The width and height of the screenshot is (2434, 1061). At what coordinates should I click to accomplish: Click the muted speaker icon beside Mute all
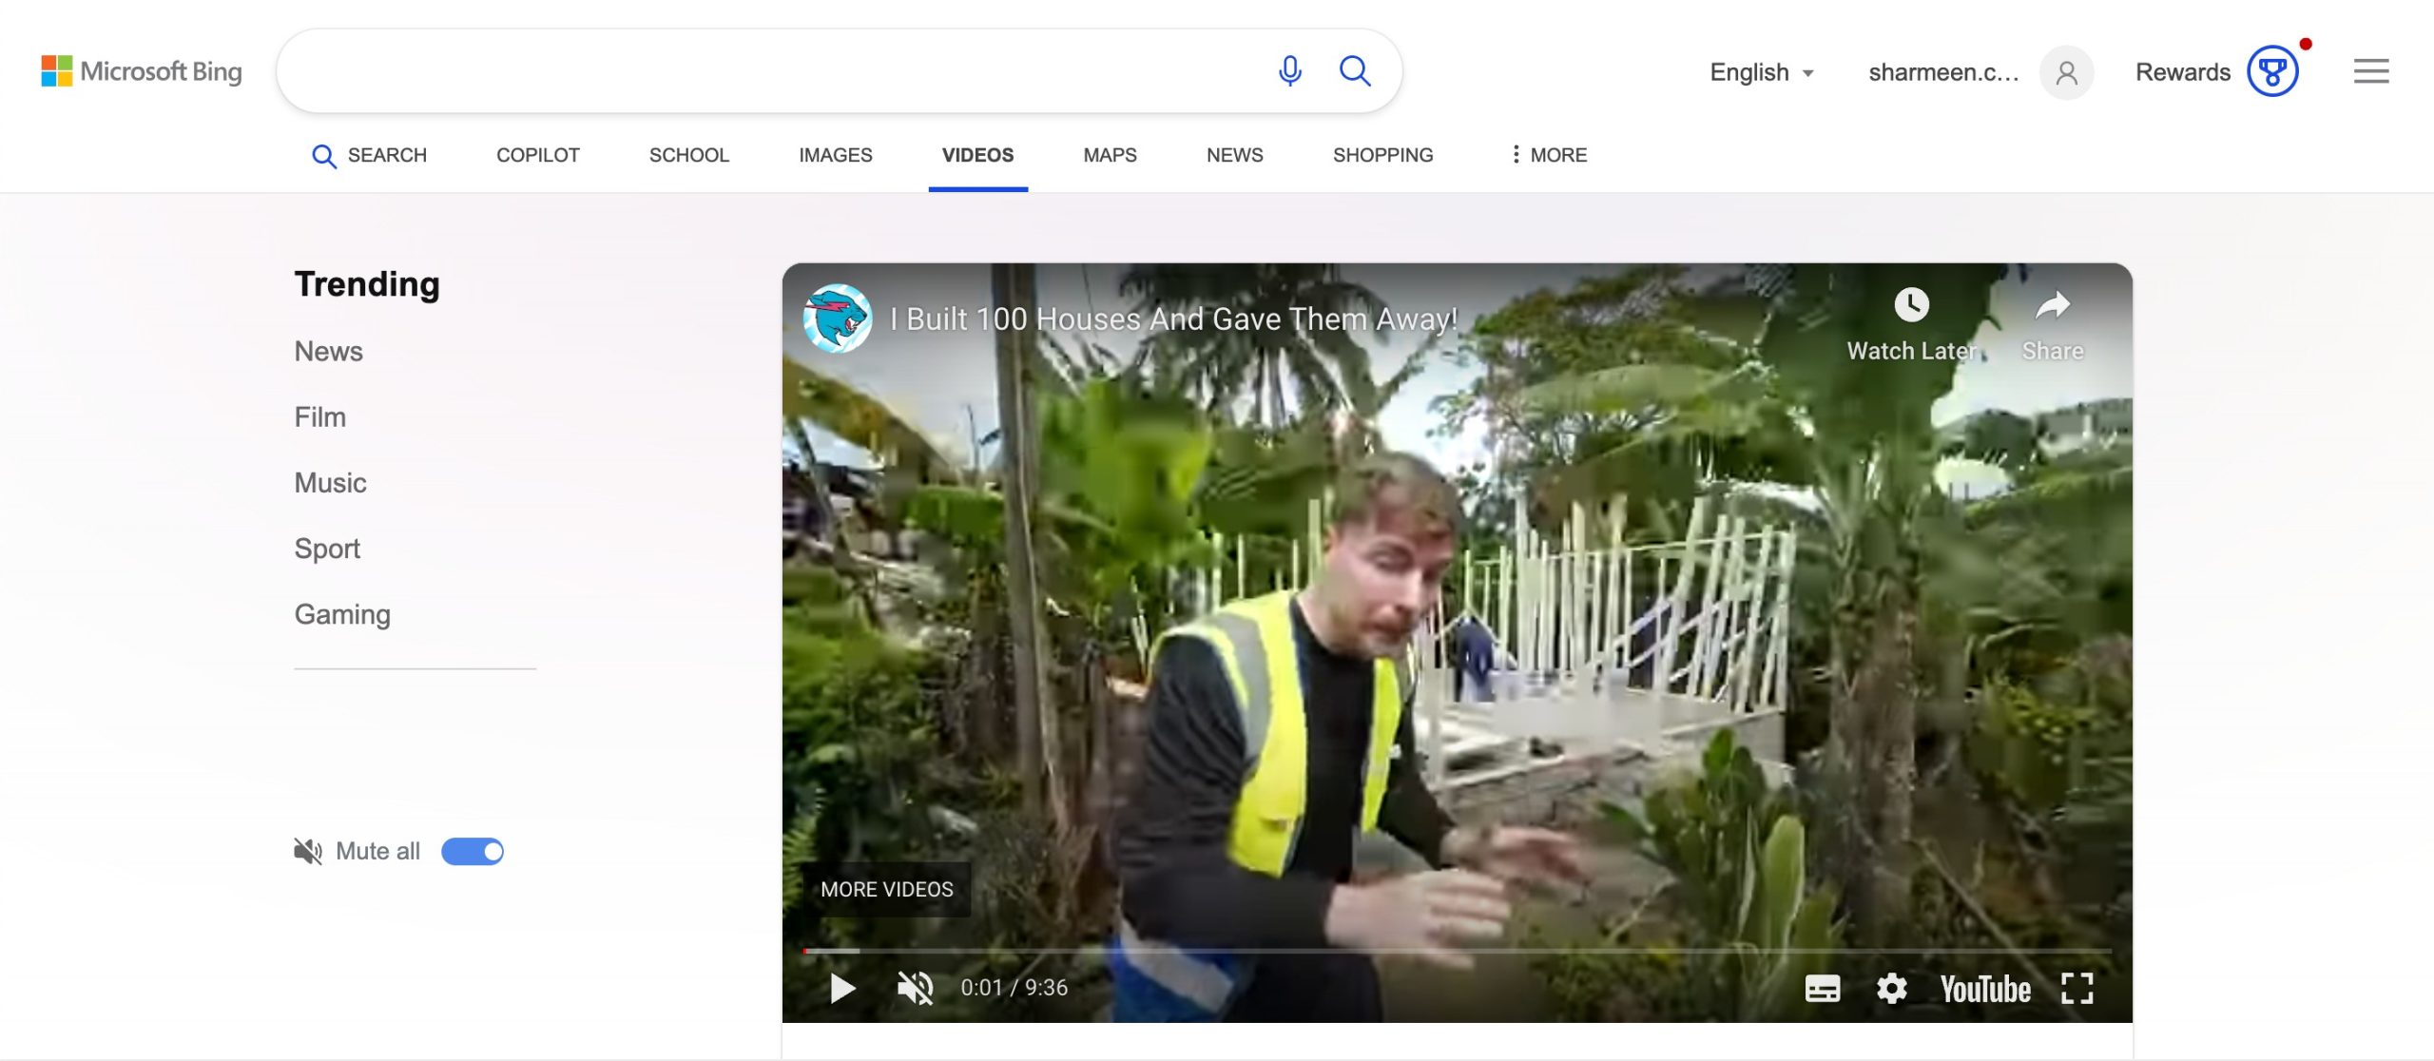point(308,852)
